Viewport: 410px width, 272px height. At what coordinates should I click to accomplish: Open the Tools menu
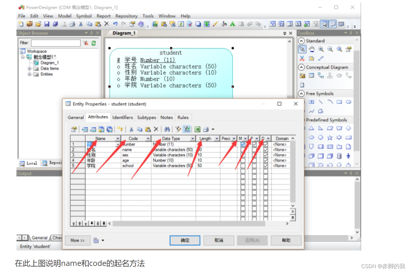(148, 16)
